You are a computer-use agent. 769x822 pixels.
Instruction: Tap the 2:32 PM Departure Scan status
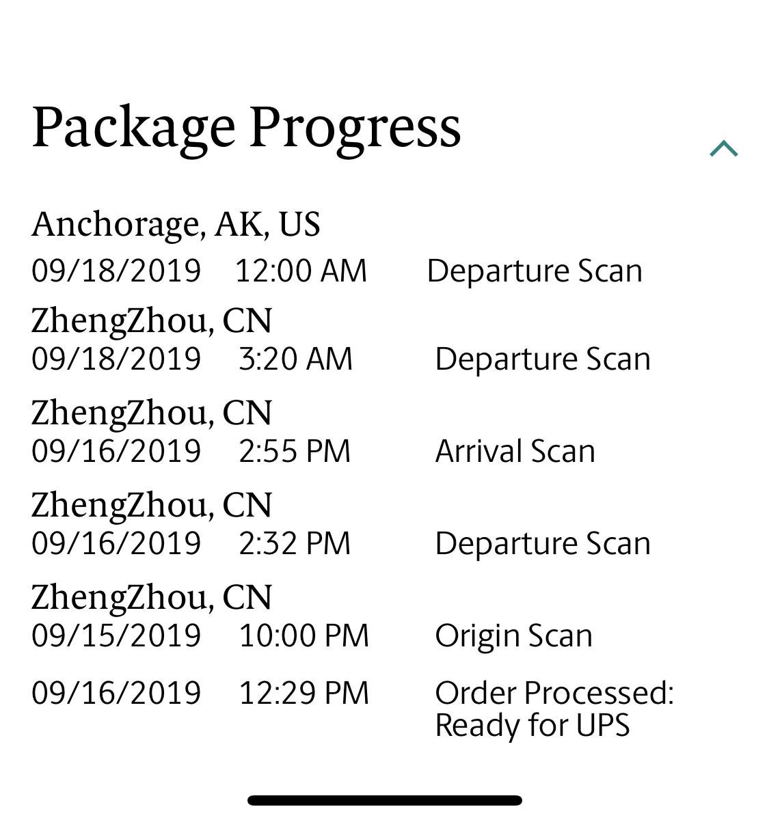pos(543,544)
